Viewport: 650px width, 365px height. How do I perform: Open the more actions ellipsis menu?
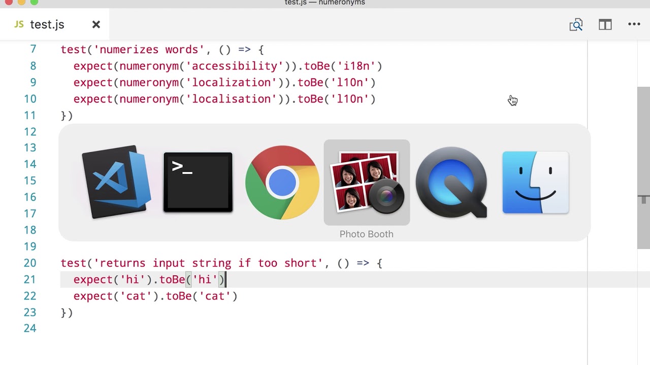pyautogui.click(x=634, y=24)
